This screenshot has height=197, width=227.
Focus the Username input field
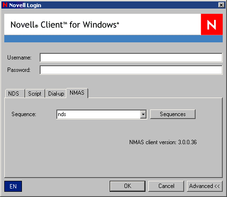pyautogui.click(x=131, y=58)
